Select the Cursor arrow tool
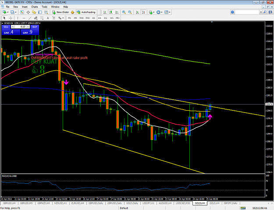274x210 pixels. [x=4, y=18]
